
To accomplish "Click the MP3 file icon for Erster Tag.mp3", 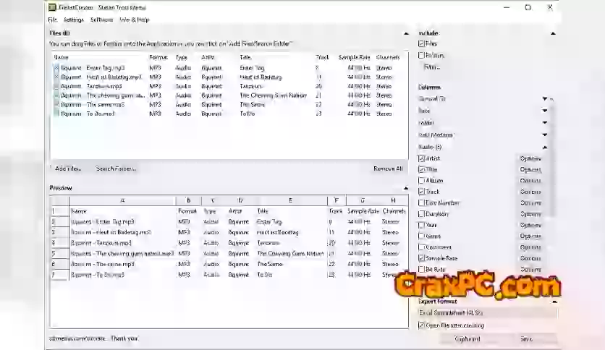I will [56, 68].
